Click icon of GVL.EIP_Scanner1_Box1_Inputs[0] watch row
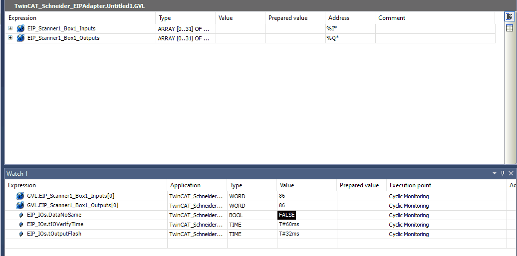Screen dimensions: 517x256 (x=20, y=196)
